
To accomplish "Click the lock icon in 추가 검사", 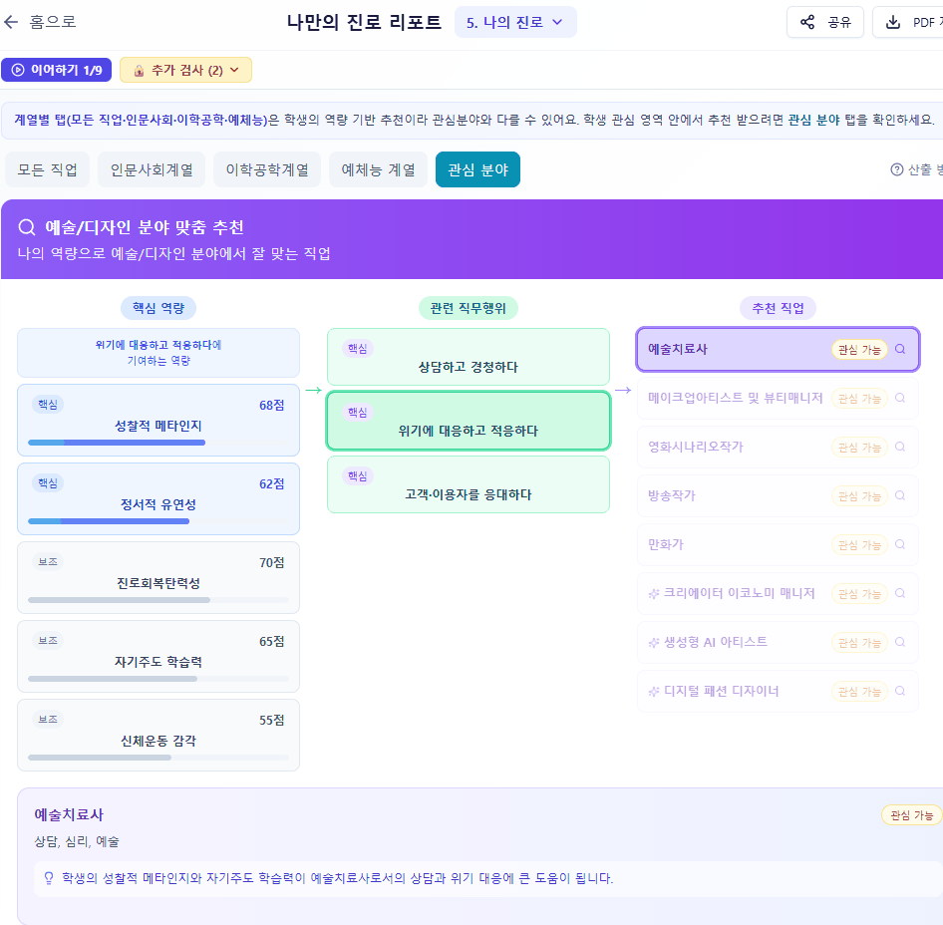I will [x=139, y=71].
